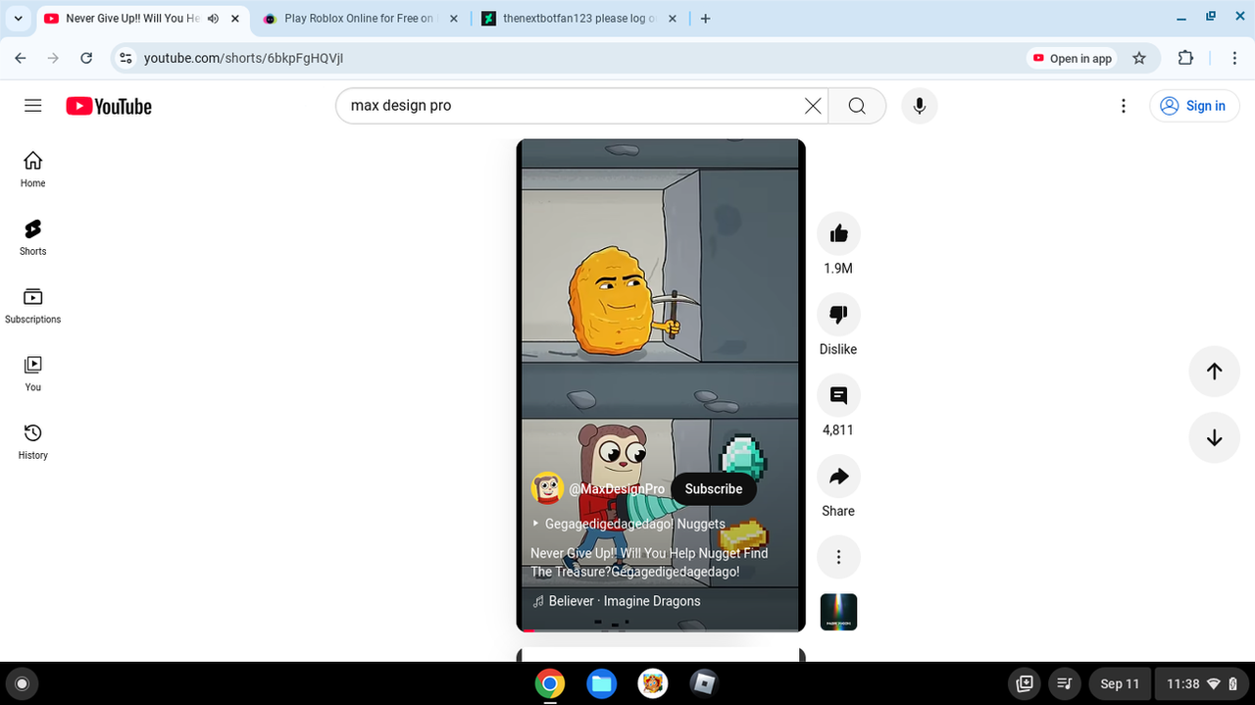The height and width of the screenshot is (705, 1255).
Task: Go to the next Short with down arrow
Action: (1214, 437)
